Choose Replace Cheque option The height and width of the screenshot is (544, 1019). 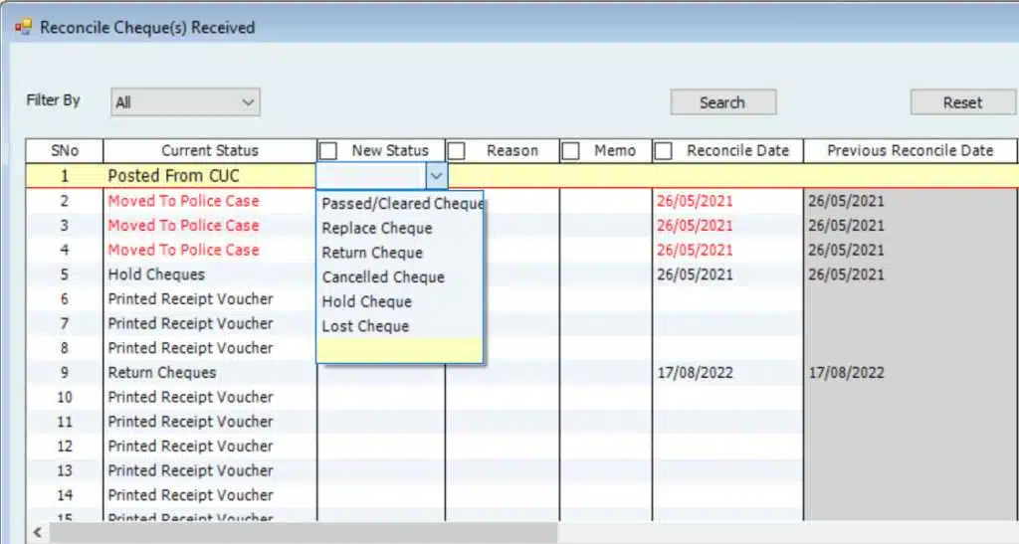tap(377, 228)
